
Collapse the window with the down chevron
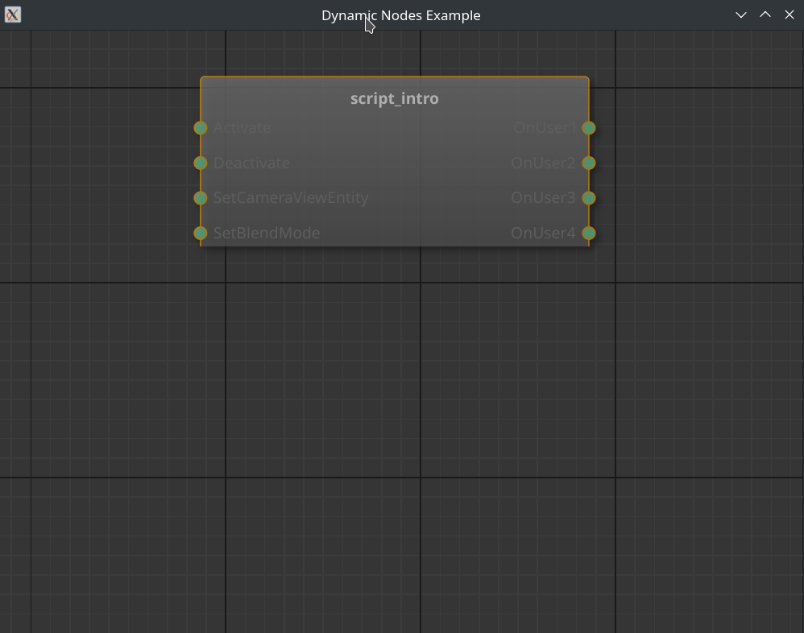tap(741, 14)
